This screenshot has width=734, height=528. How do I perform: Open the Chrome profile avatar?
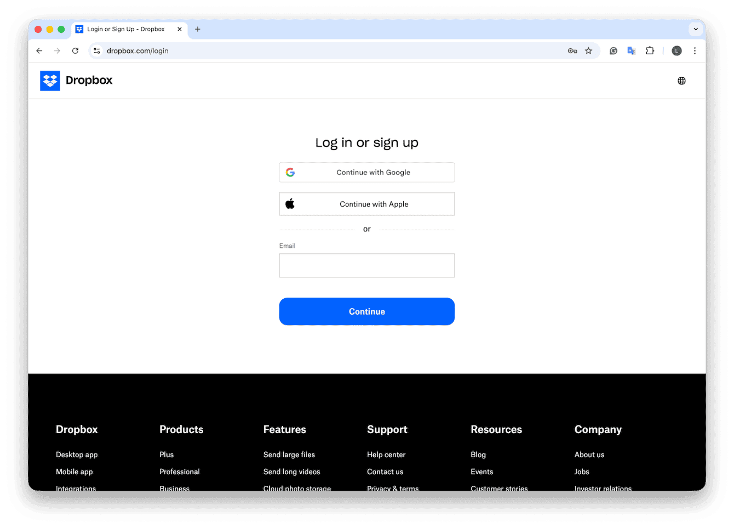tap(676, 50)
